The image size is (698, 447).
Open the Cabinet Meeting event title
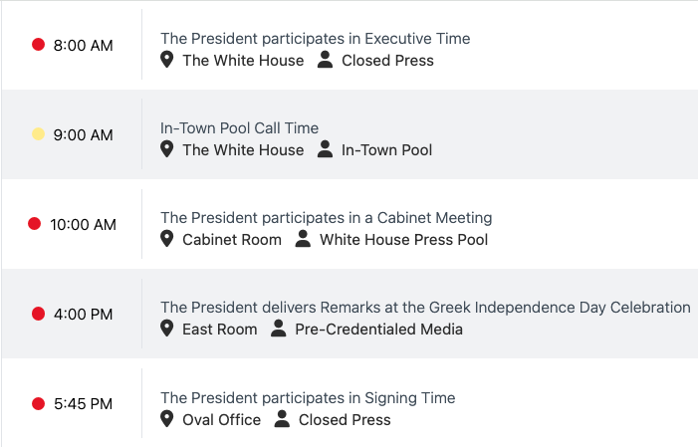click(326, 218)
